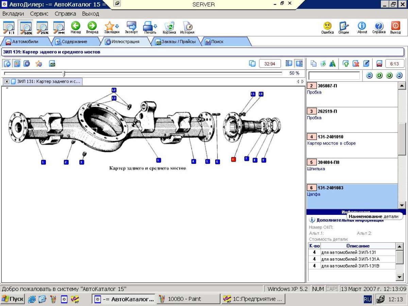The image size is (408, 306).
Task: Open the Сервис menu
Action: 39,14
